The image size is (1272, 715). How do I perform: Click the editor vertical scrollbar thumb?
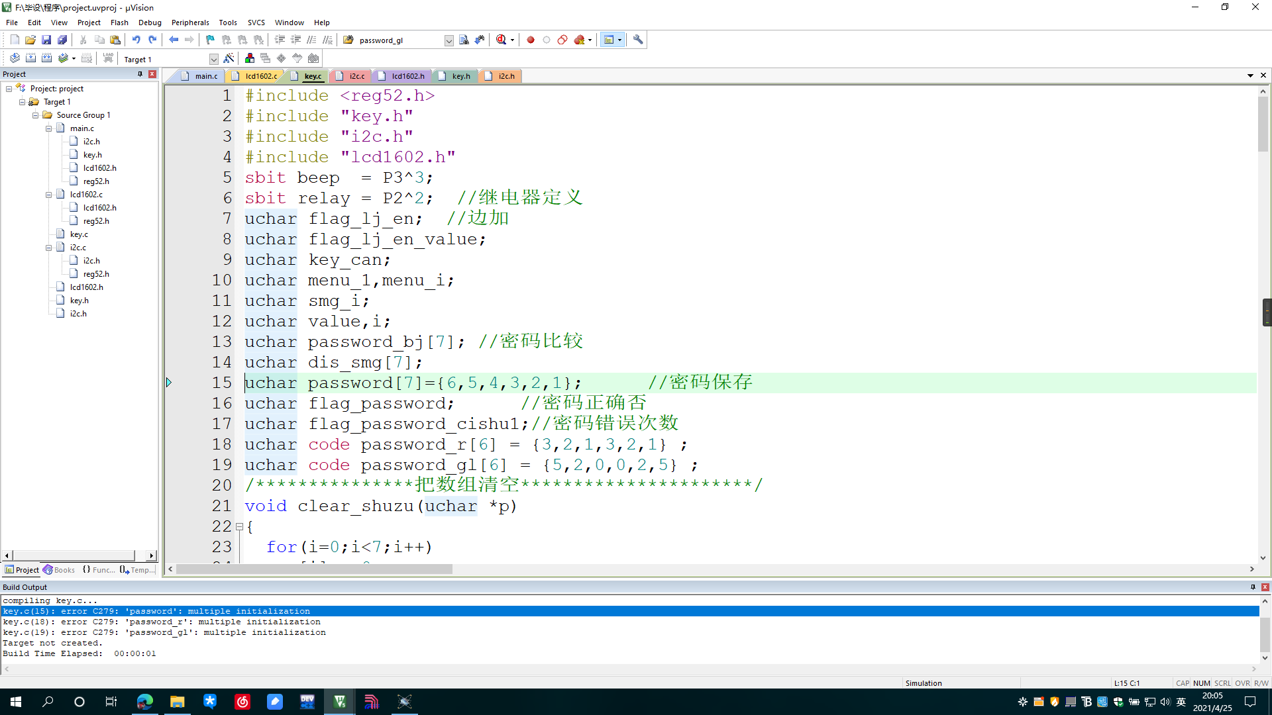click(1263, 124)
